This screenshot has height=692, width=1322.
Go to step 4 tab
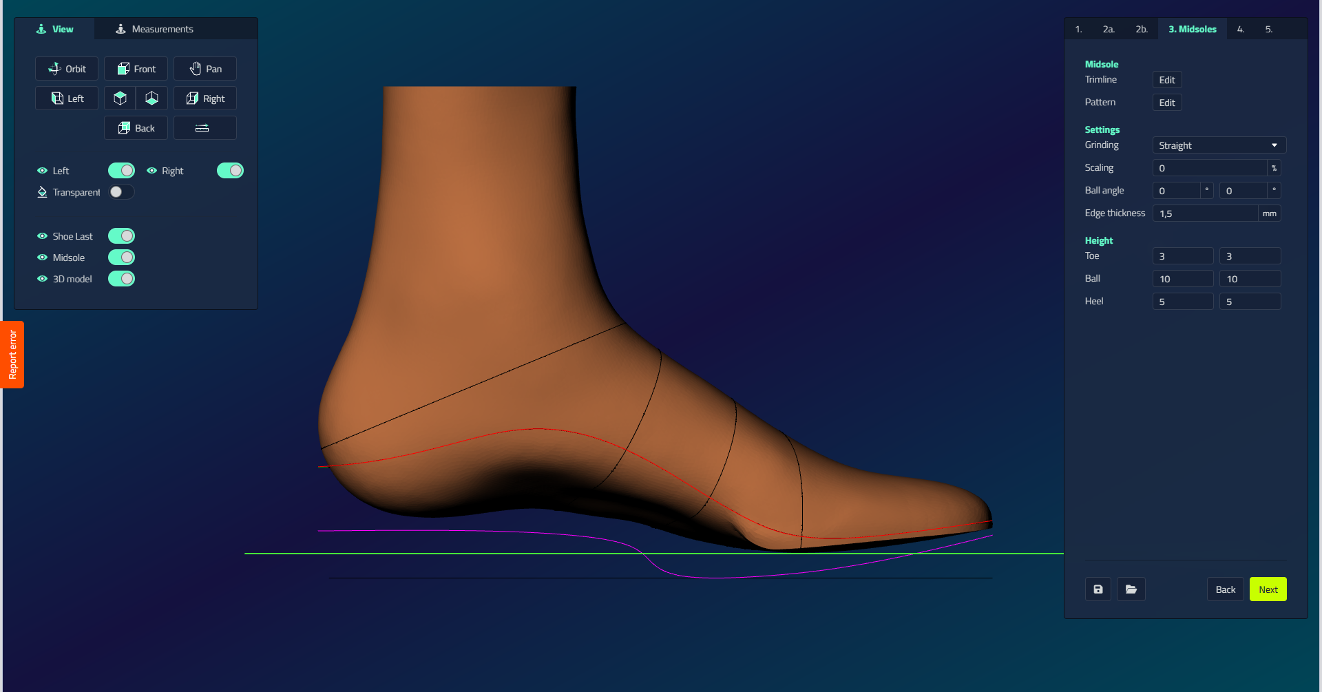(1241, 29)
